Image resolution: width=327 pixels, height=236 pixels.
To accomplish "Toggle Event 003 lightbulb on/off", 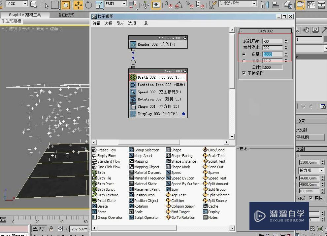I will pos(185,71).
